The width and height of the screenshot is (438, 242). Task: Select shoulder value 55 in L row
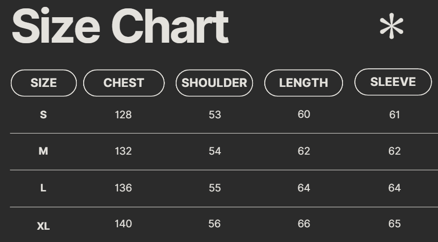point(215,188)
